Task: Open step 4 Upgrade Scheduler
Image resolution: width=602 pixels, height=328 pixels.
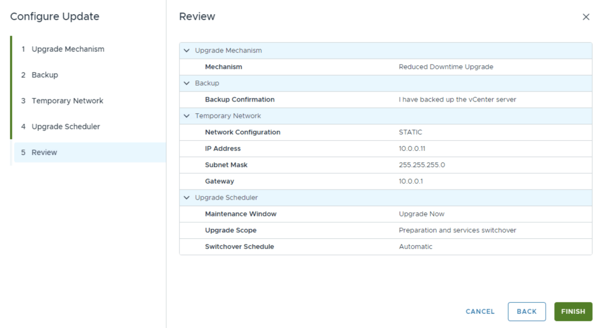Action: (65, 127)
